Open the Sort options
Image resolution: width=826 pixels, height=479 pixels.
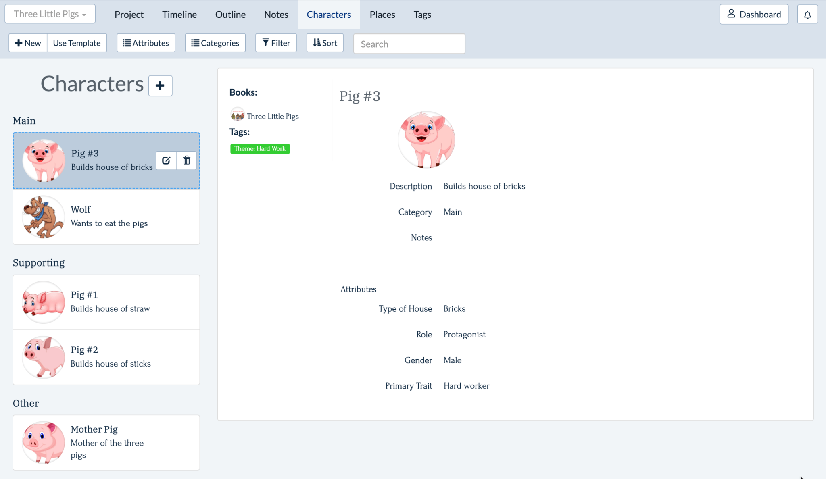325,43
